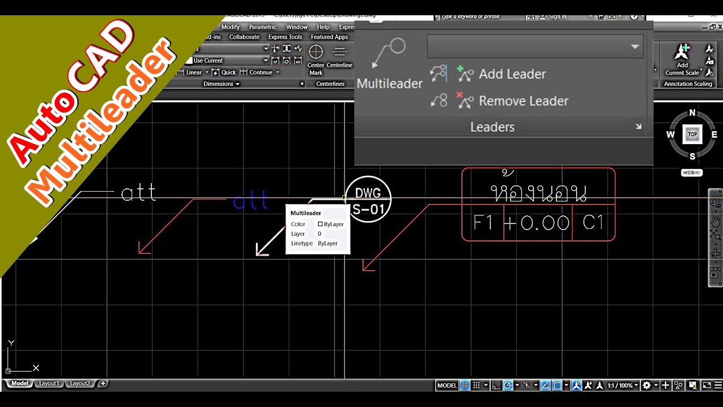Image resolution: width=723 pixels, height=407 pixels.
Task: Open the Help menu
Action: 323,27
